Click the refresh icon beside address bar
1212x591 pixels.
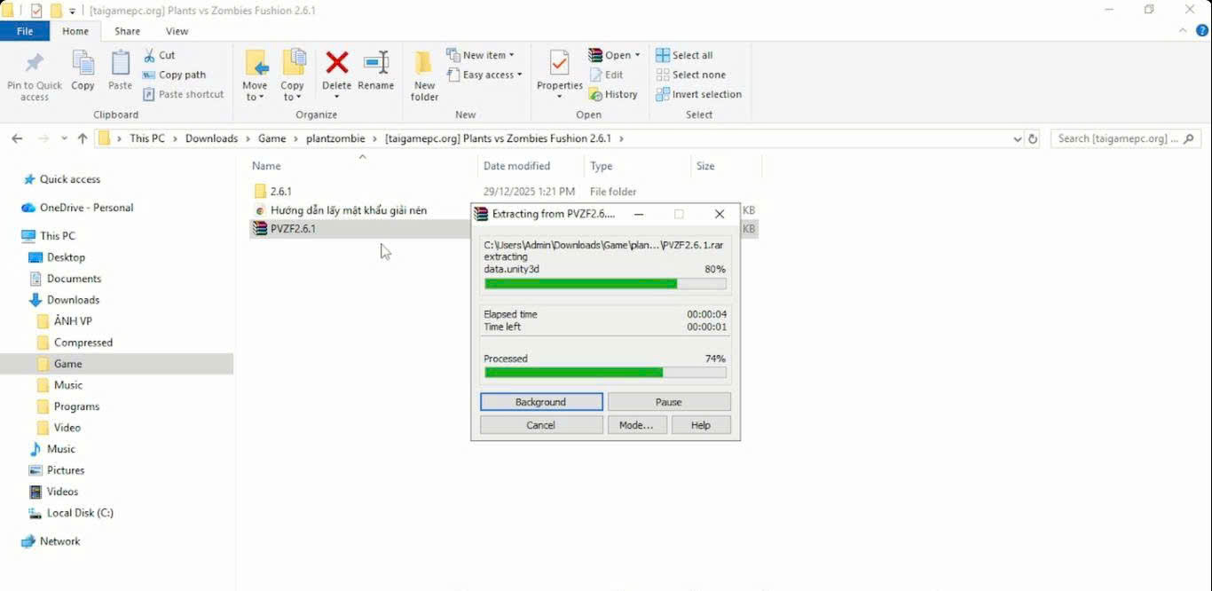click(x=1032, y=138)
